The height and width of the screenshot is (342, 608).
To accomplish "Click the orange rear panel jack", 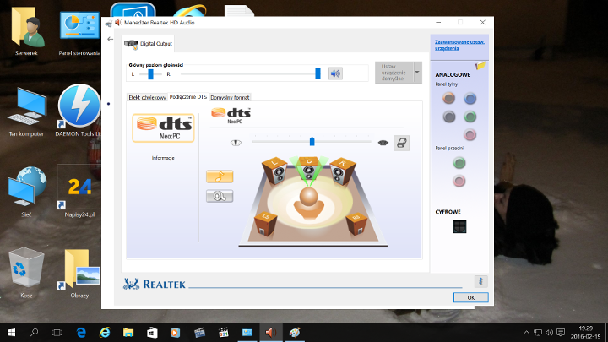I will 449,98.
